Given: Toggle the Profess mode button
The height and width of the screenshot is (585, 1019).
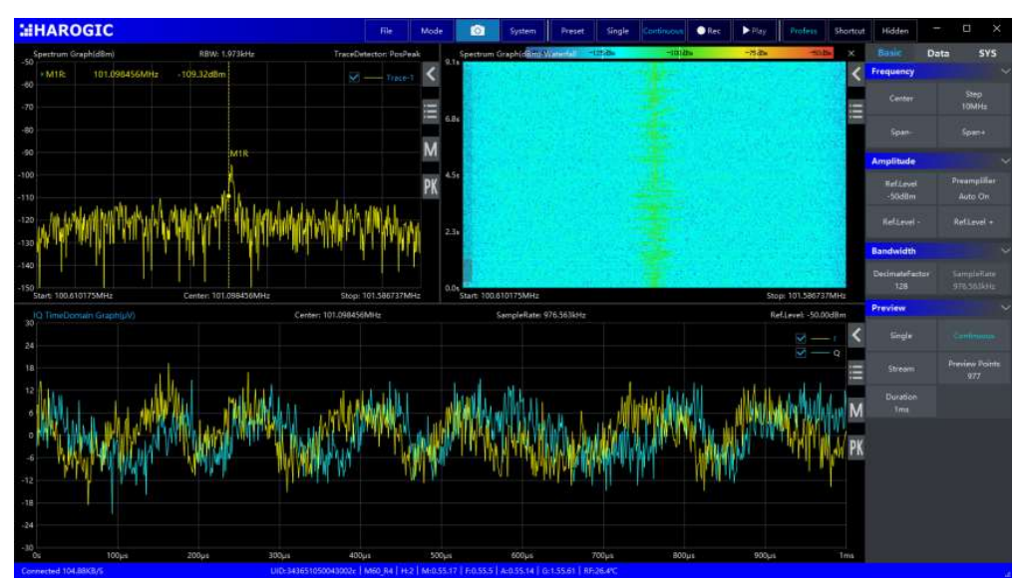Looking at the screenshot, I should pos(804,31).
